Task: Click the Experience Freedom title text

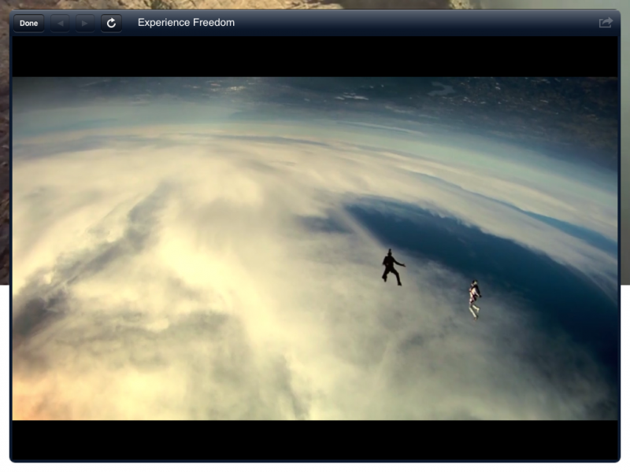Action: click(x=186, y=23)
